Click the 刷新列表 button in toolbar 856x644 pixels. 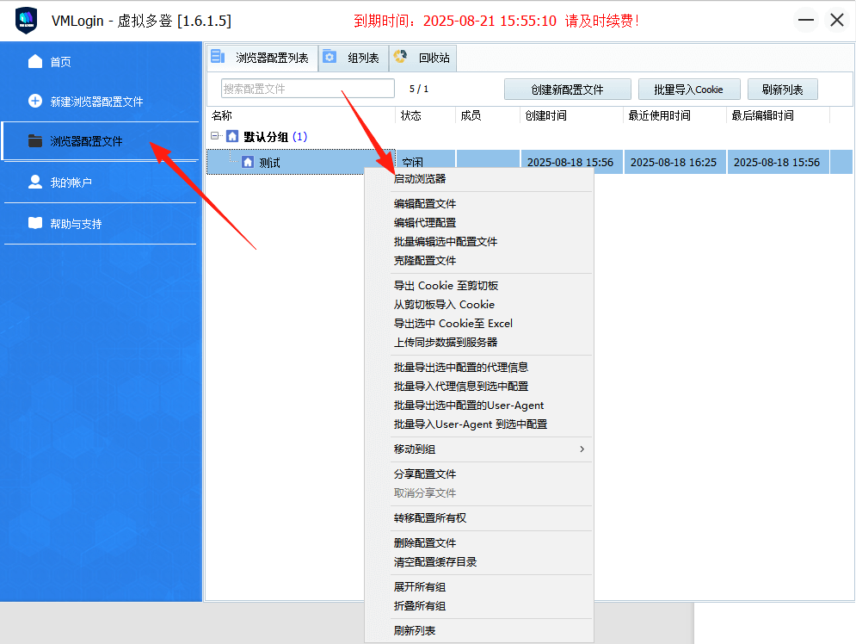pos(782,90)
